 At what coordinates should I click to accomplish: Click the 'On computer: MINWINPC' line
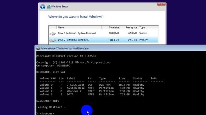point(53,65)
